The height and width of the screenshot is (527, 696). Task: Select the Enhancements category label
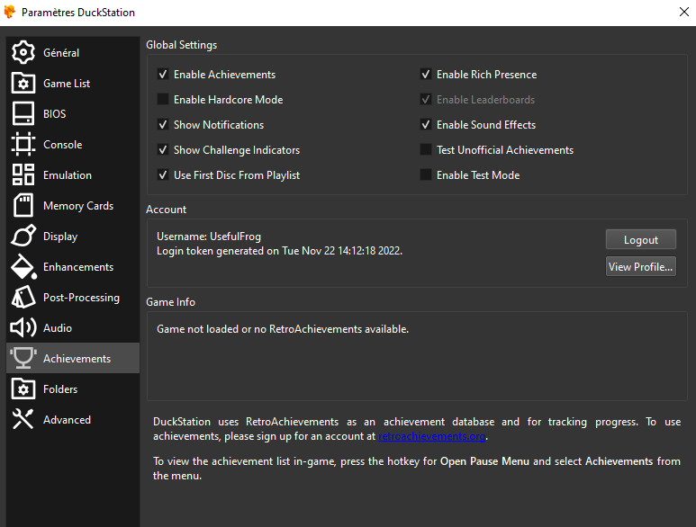pyautogui.click(x=78, y=267)
